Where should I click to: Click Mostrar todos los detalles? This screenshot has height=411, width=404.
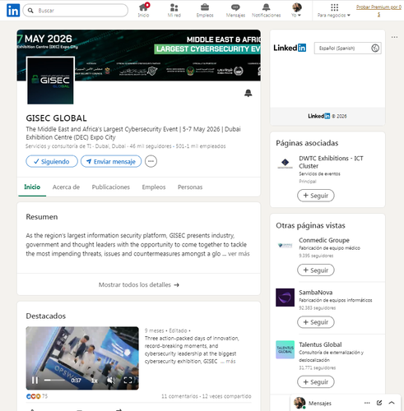point(139,284)
